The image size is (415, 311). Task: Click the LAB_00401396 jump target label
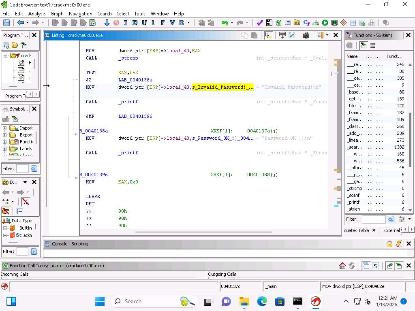tap(135, 116)
